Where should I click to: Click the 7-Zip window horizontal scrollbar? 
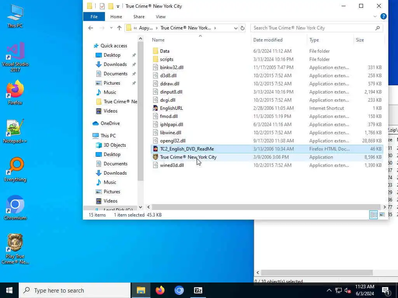coord(317,273)
